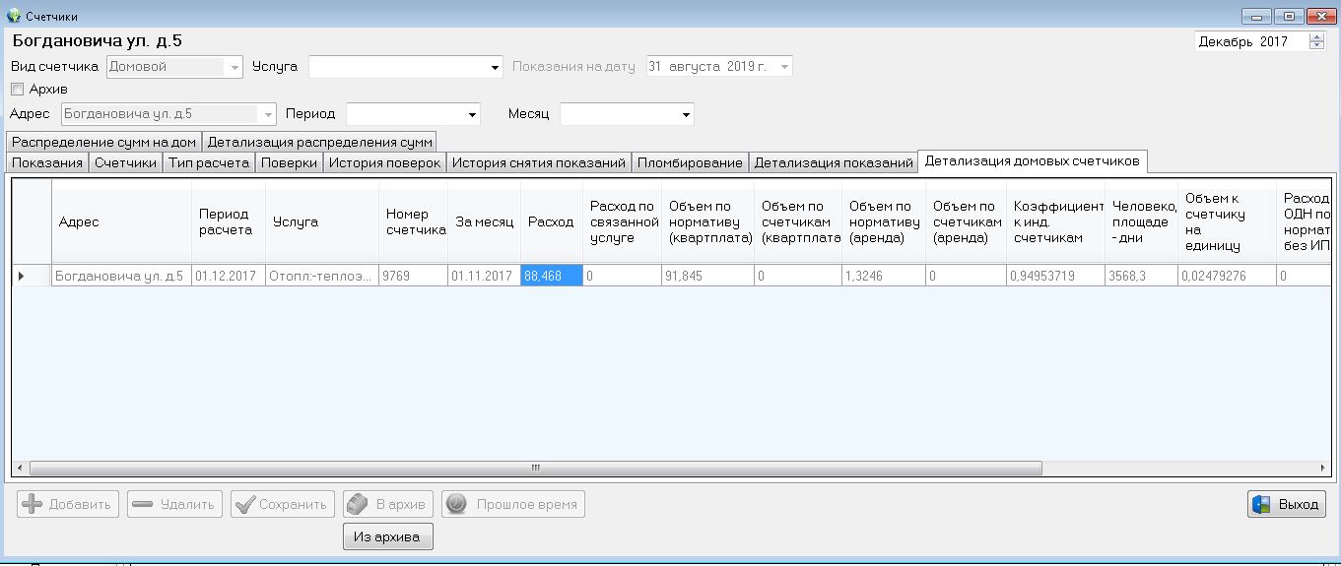Open the История поверок tab
1341x566 pixels.
pos(384,162)
